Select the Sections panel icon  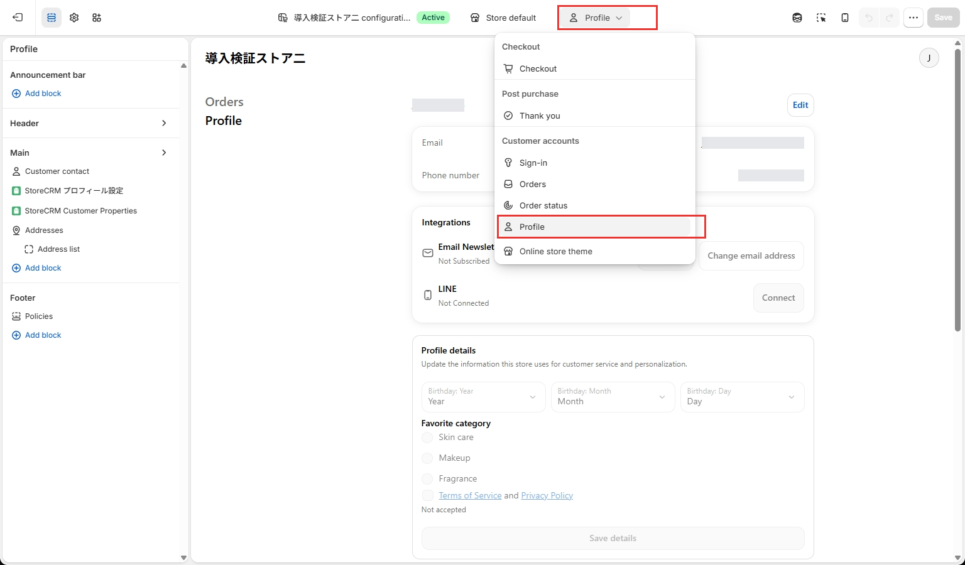[52, 18]
